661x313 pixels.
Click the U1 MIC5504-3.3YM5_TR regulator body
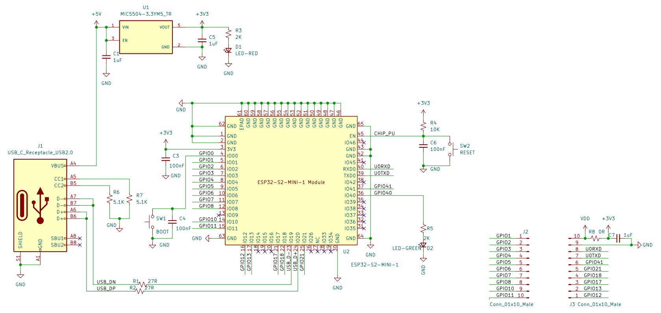pos(146,37)
